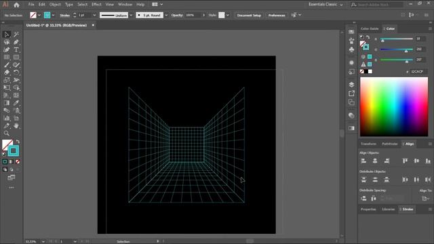The width and height of the screenshot is (434, 244).
Task: Click the vertical canvas scrollbar
Action: [x=342, y=133]
